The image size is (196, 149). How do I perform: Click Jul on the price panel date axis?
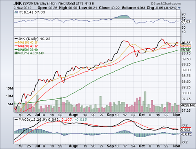37,115
